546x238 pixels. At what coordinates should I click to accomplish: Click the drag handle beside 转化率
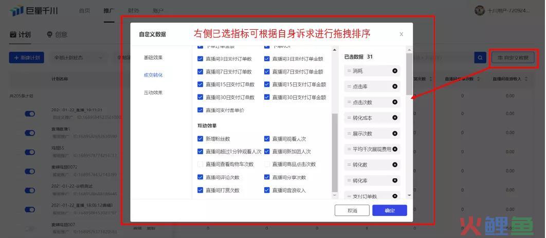(x=349, y=180)
